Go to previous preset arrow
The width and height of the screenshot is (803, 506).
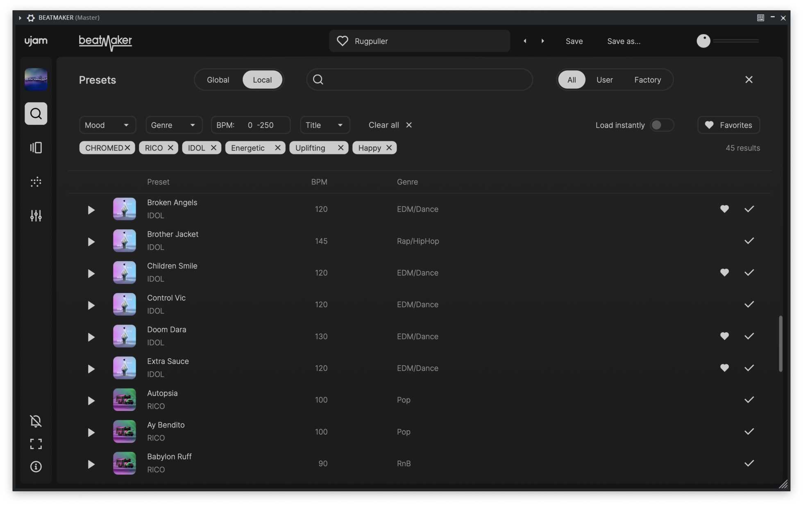pos(525,41)
